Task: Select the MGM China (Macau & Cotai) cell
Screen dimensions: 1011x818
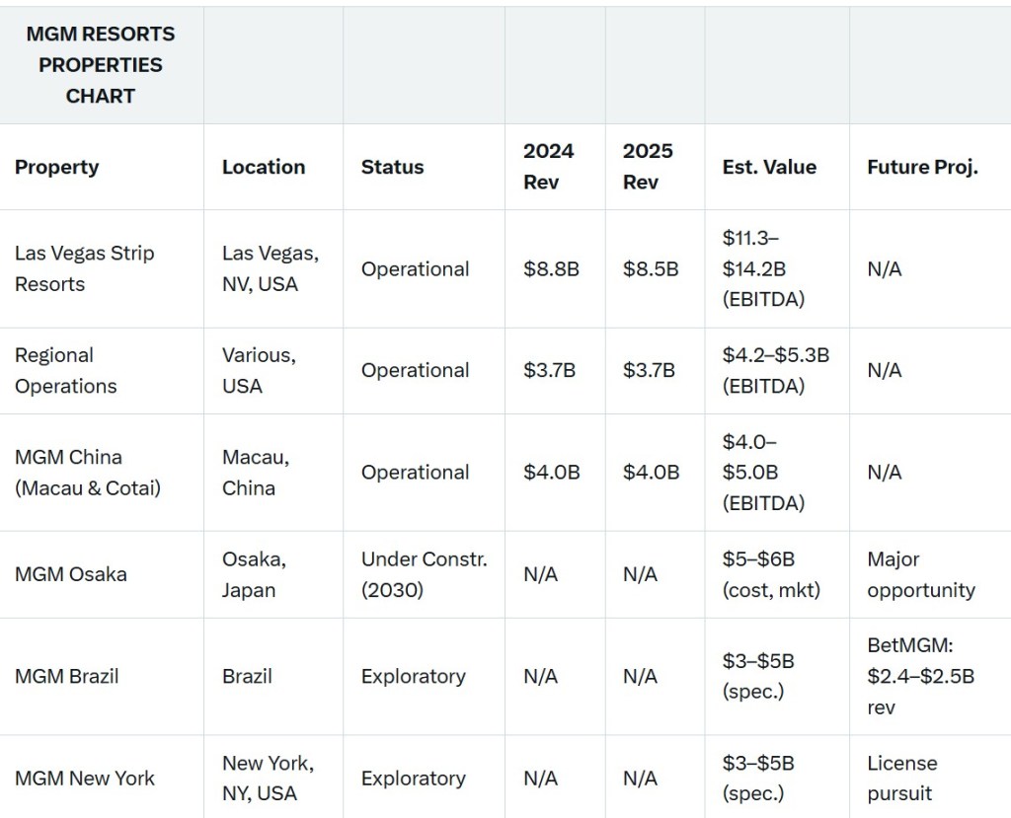Action: point(87,472)
